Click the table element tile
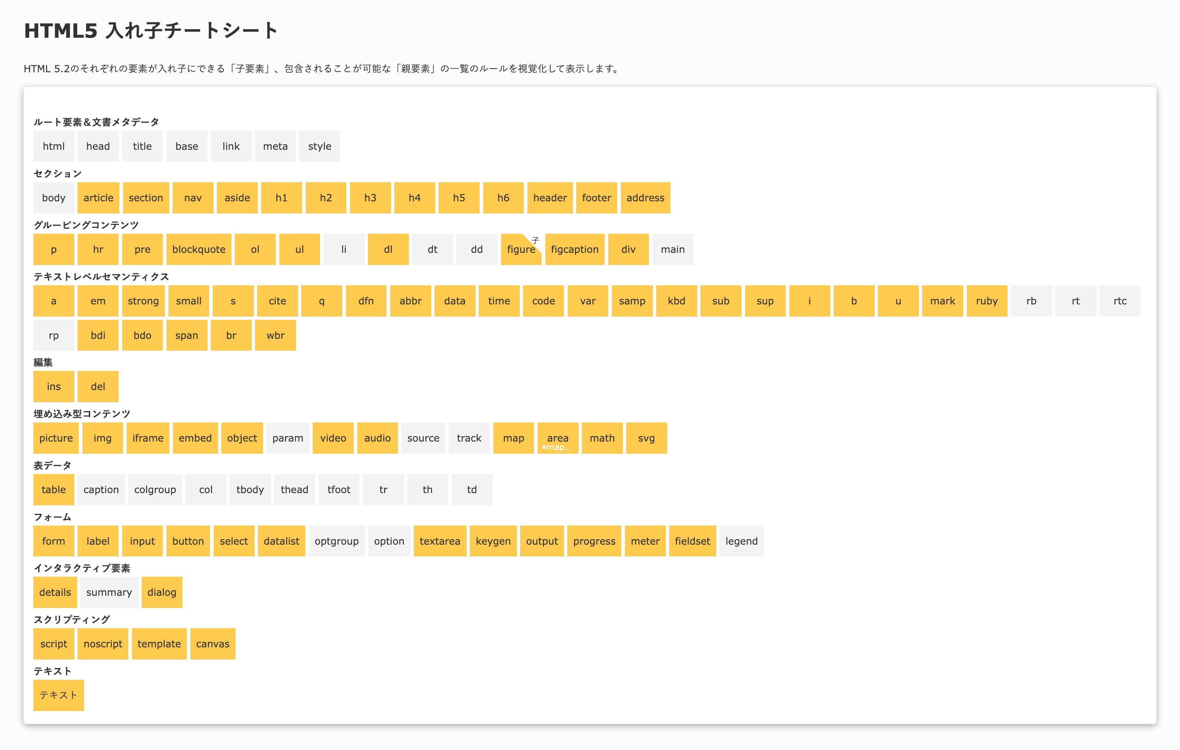 coord(54,489)
